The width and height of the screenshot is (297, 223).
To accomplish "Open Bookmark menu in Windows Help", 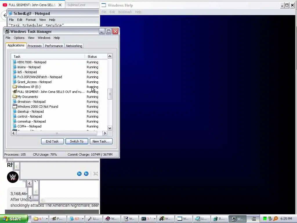I will pos(125,12).
